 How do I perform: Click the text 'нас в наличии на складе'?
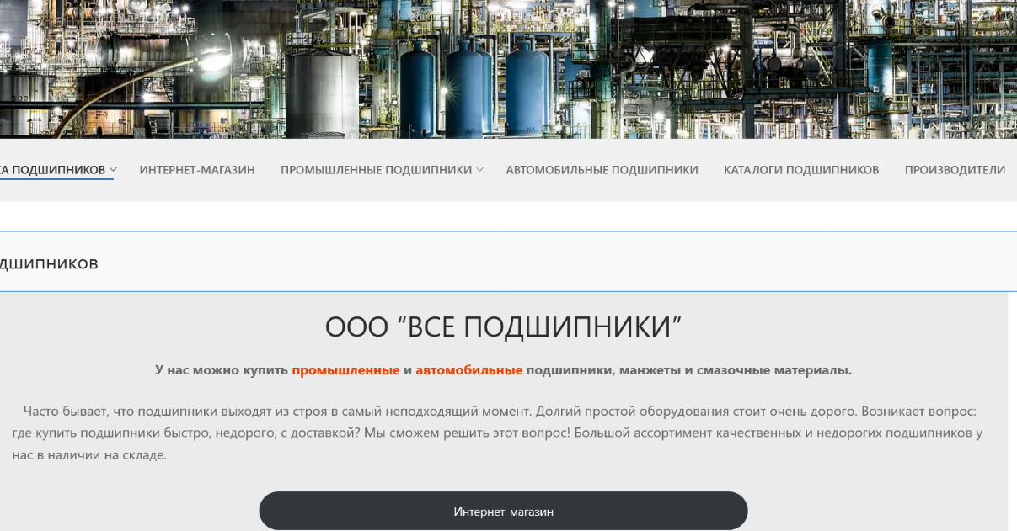pos(89,455)
